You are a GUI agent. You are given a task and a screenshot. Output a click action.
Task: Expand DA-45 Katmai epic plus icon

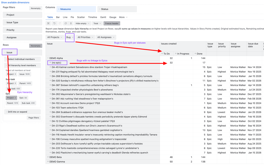point(50,67)
